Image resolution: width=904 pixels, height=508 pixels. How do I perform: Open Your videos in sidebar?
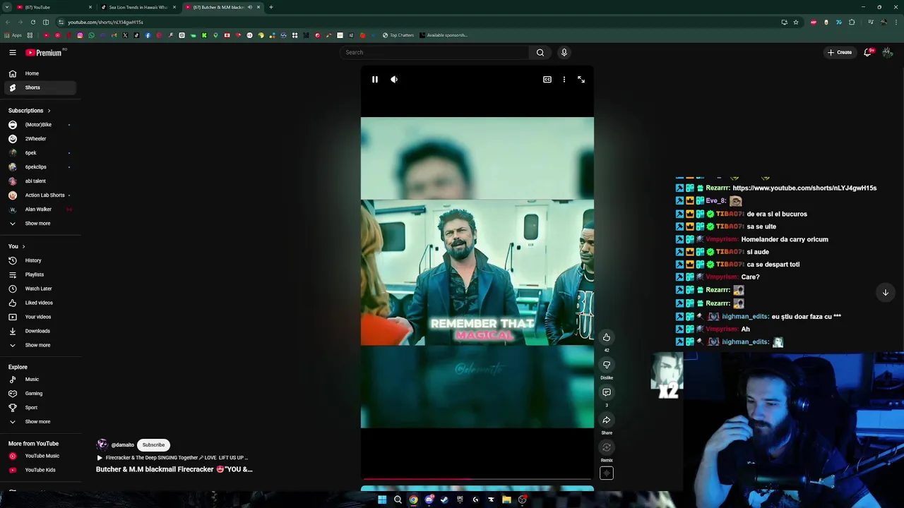coord(40,317)
